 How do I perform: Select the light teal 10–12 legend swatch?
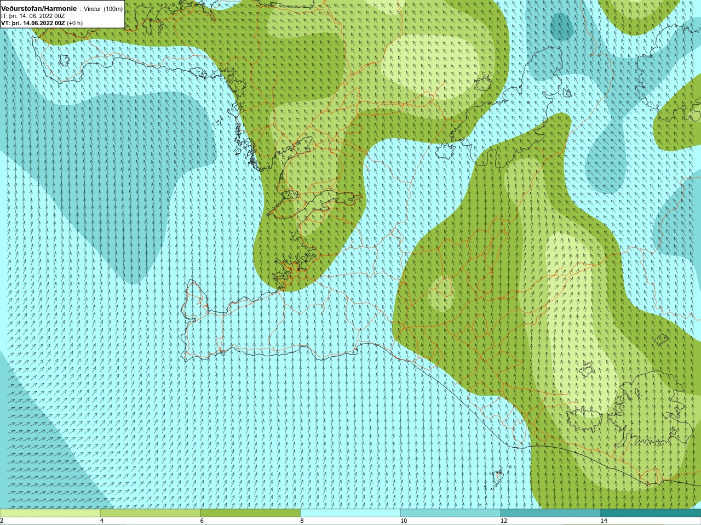pos(450,513)
